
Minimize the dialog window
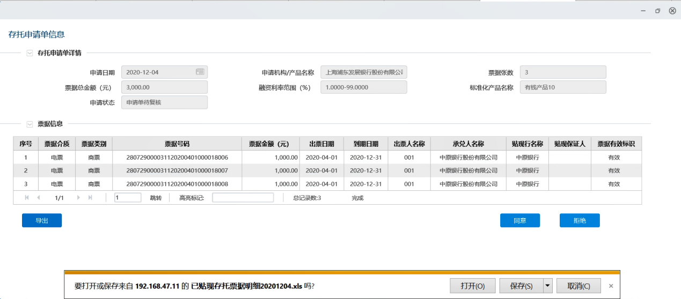pyautogui.click(x=643, y=11)
